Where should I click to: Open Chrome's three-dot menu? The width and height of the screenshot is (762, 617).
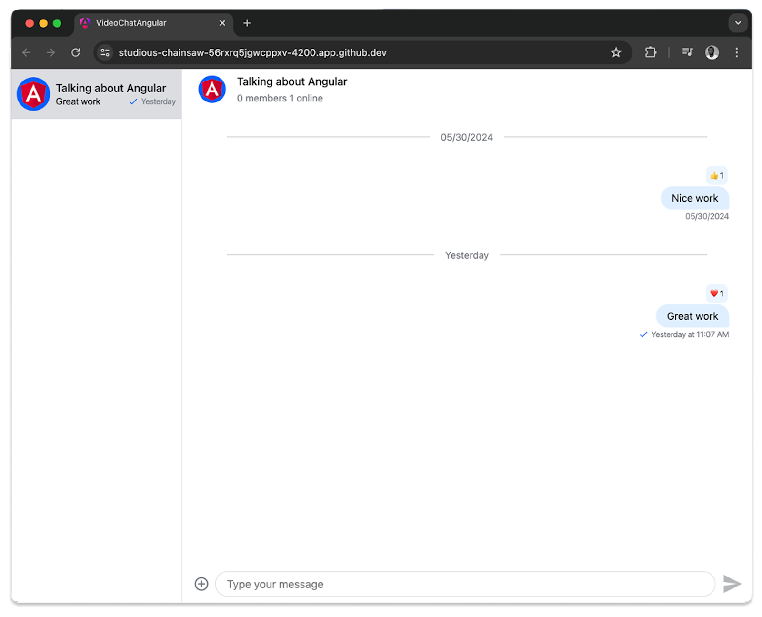tap(737, 52)
